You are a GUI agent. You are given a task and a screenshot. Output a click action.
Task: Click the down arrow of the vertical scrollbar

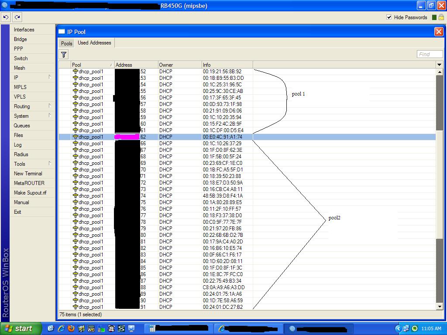tap(440, 307)
